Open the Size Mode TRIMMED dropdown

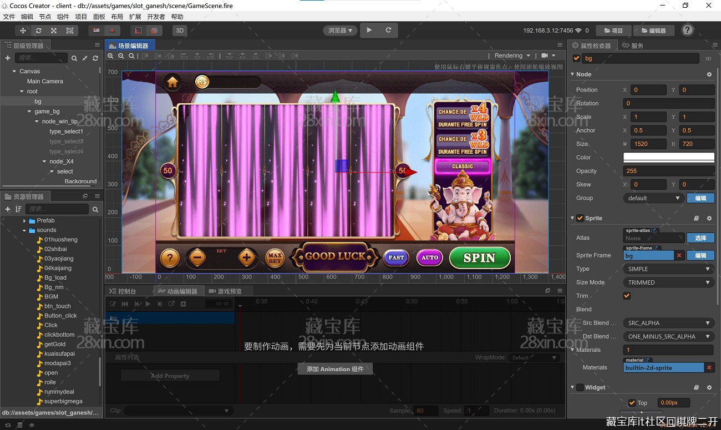pos(668,282)
